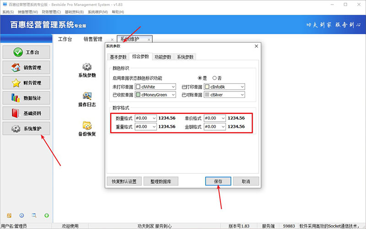Click the blue clock icon at bottom

pyautogui.click(x=22, y=215)
